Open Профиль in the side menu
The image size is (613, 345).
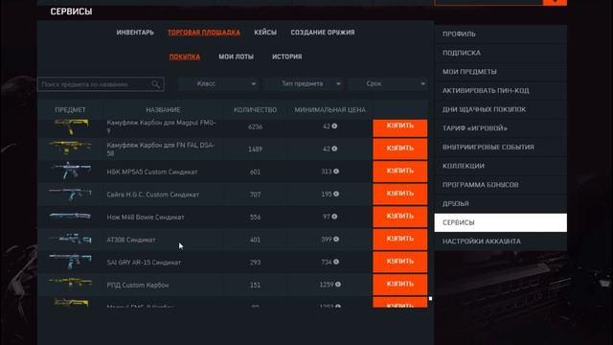tap(500, 34)
